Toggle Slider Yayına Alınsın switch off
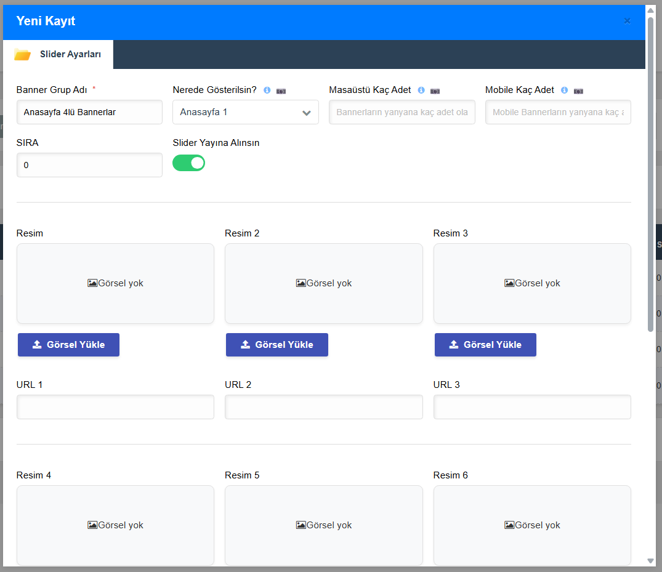The width and height of the screenshot is (662, 572). 188,163
